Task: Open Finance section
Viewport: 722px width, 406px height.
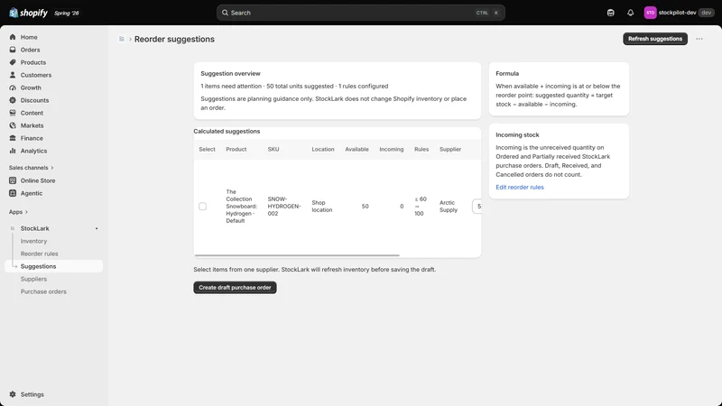Action: point(32,138)
